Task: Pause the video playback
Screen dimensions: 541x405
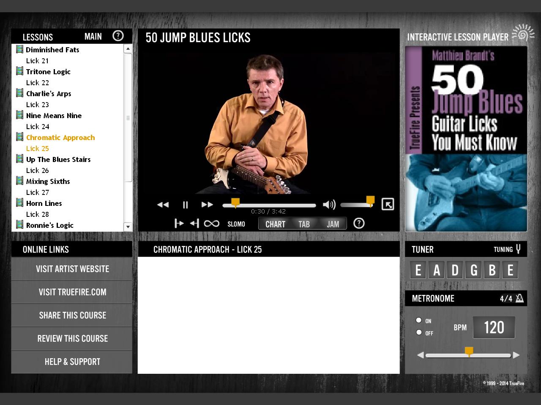Action: coord(185,205)
